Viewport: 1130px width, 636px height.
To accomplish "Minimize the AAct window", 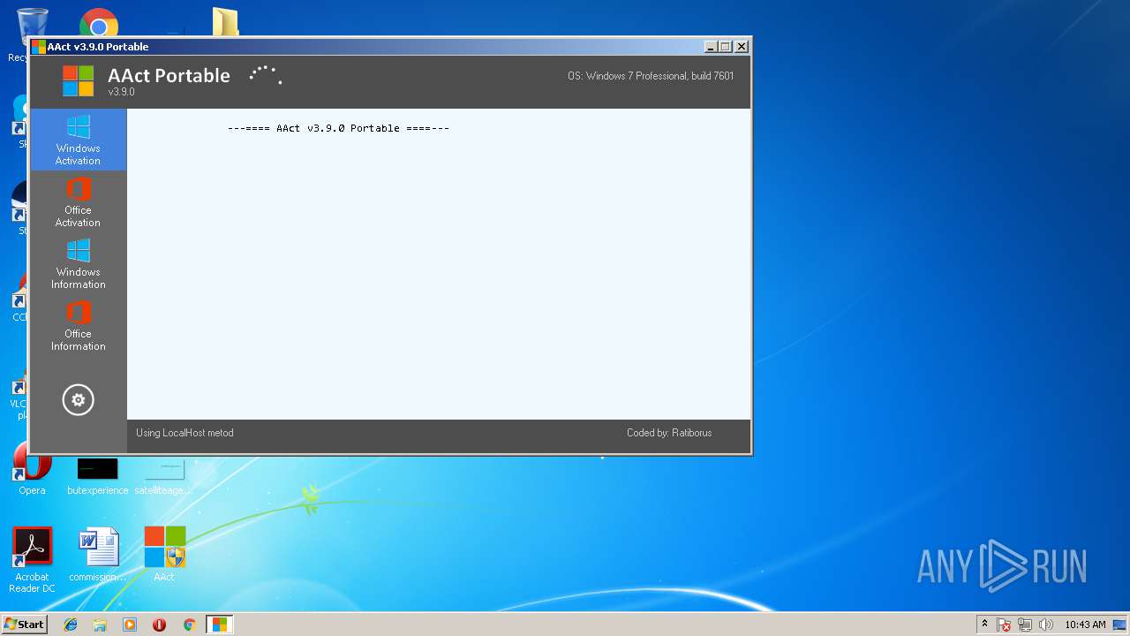I will click(x=711, y=47).
